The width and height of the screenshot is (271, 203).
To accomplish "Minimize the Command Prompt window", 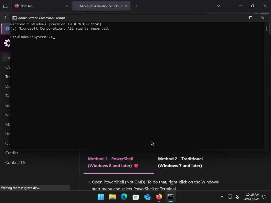I will [x=239, y=18].
